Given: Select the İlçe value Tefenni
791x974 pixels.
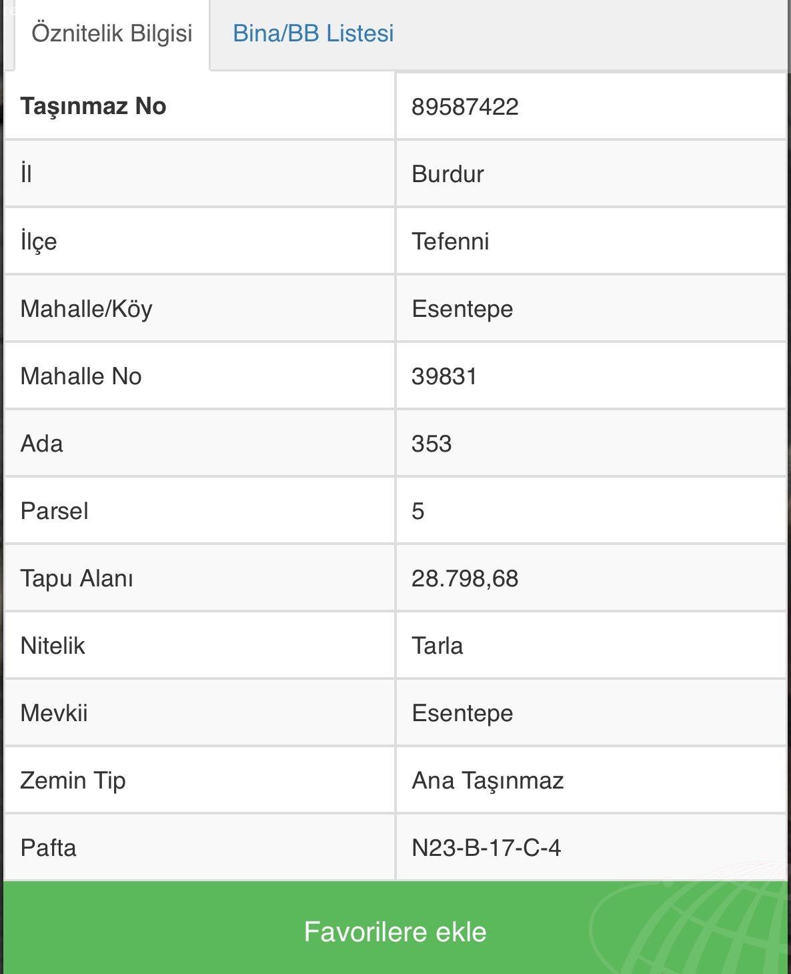Looking at the screenshot, I should [x=450, y=241].
